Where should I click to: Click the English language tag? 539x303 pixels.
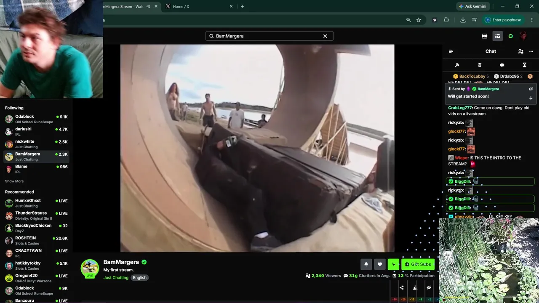tap(140, 278)
